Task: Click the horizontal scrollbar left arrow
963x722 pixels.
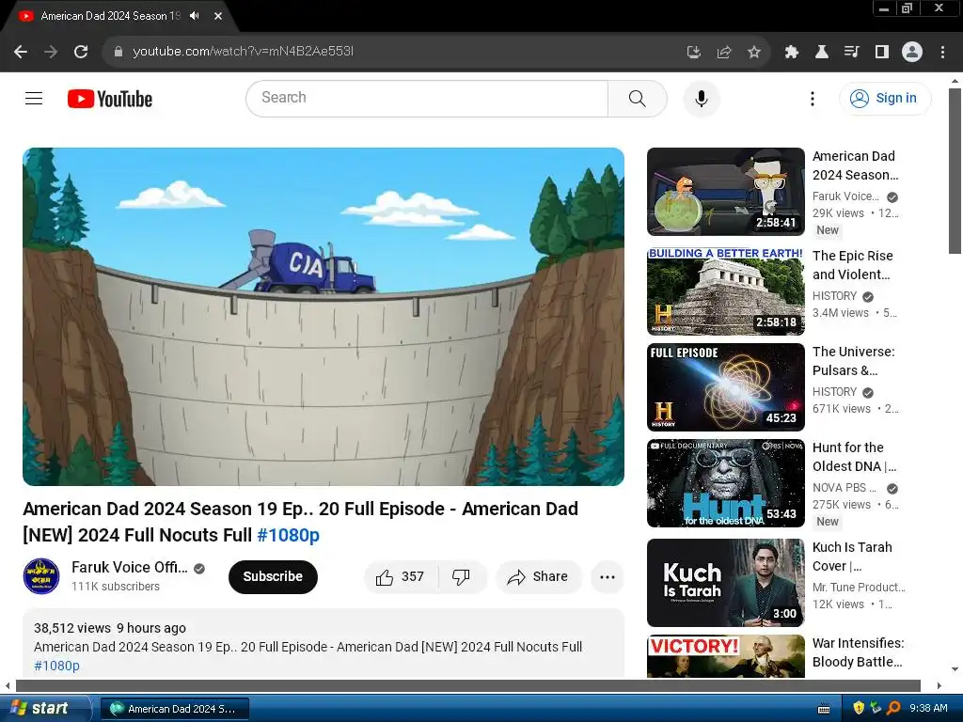Action: coord(8,685)
